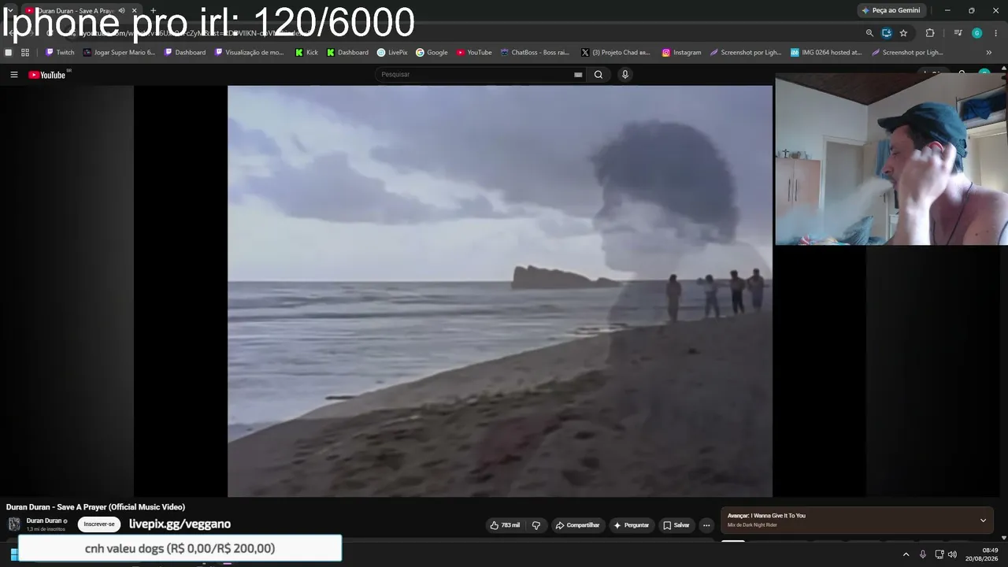Open the media controls icon in toolbar
Screen dimensions: 1008x567
click(958, 33)
